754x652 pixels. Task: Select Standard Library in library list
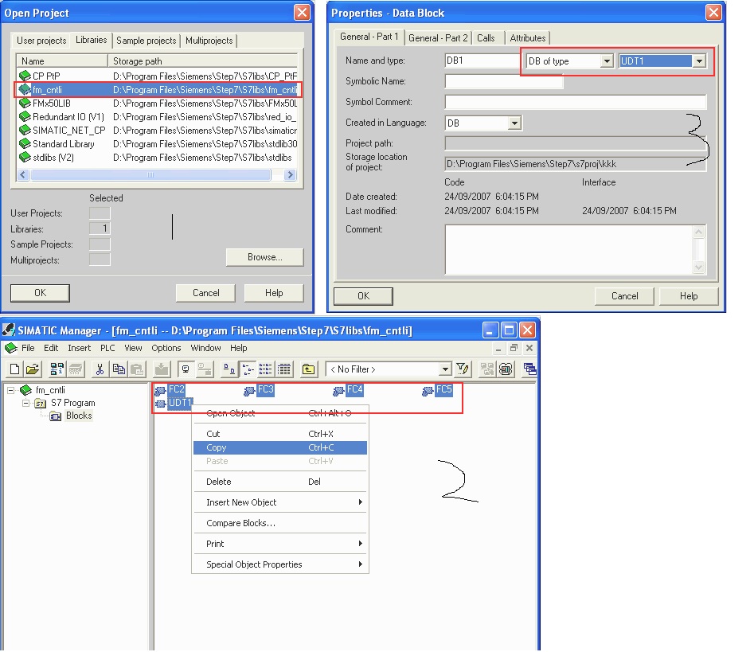coord(157,144)
